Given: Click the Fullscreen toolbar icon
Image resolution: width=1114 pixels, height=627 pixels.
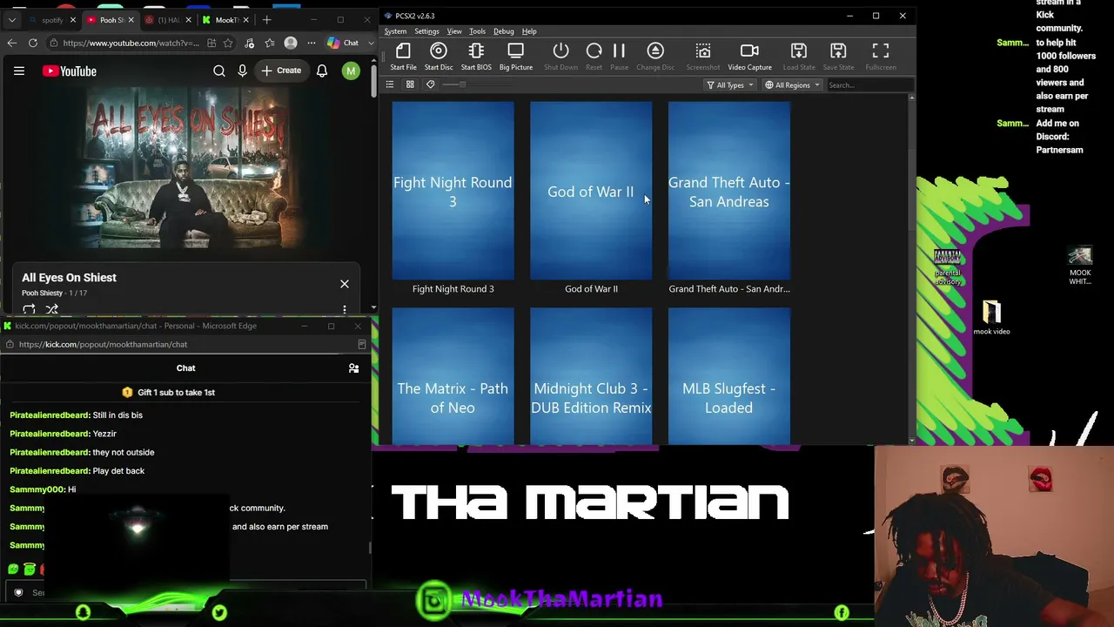Looking at the screenshot, I should [x=881, y=57].
